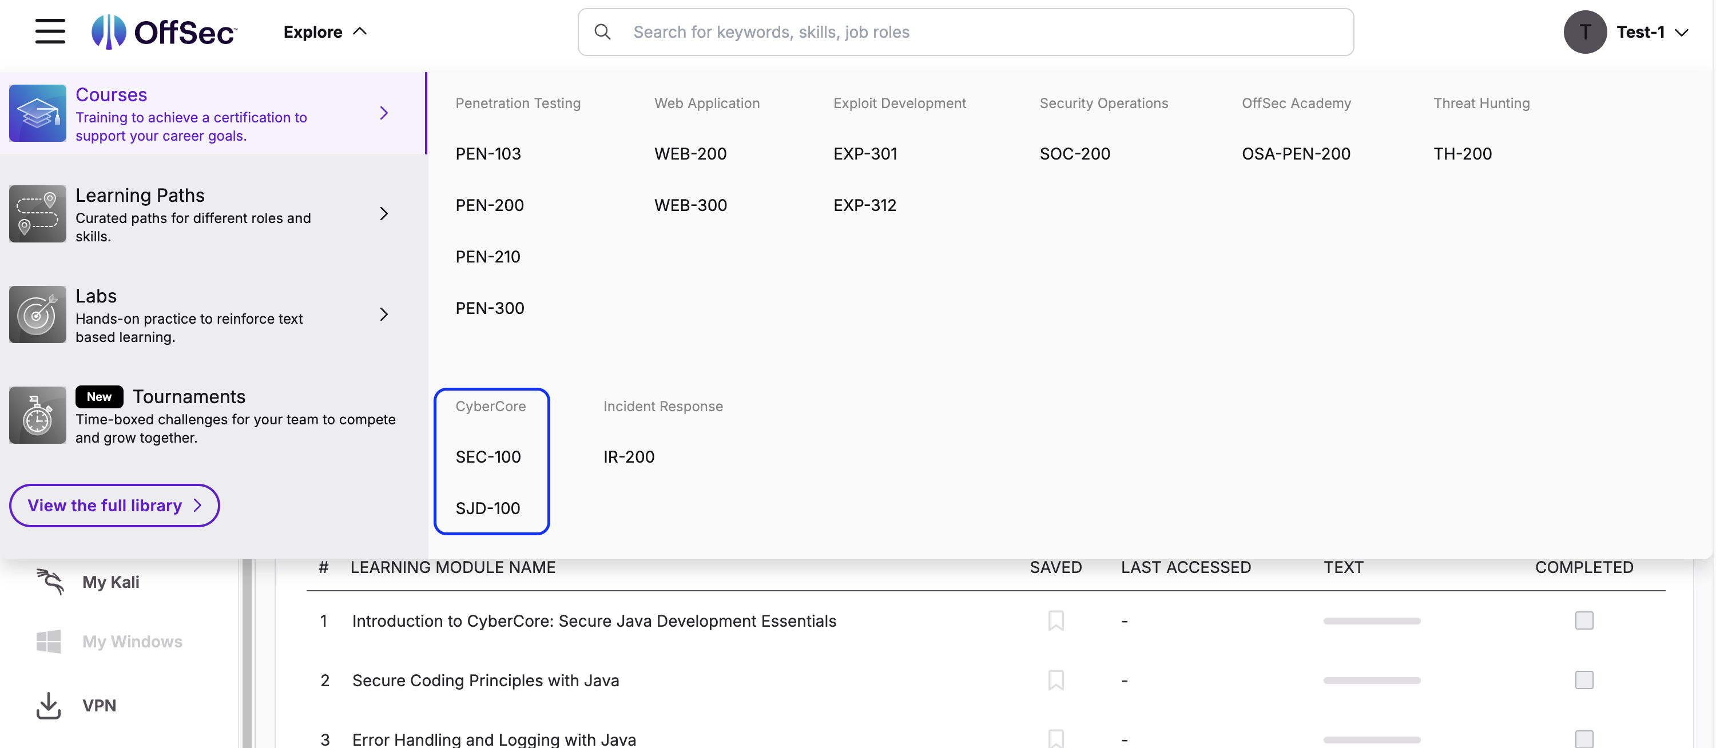Click text progress bar for Error Handling module

[x=1371, y=739]
